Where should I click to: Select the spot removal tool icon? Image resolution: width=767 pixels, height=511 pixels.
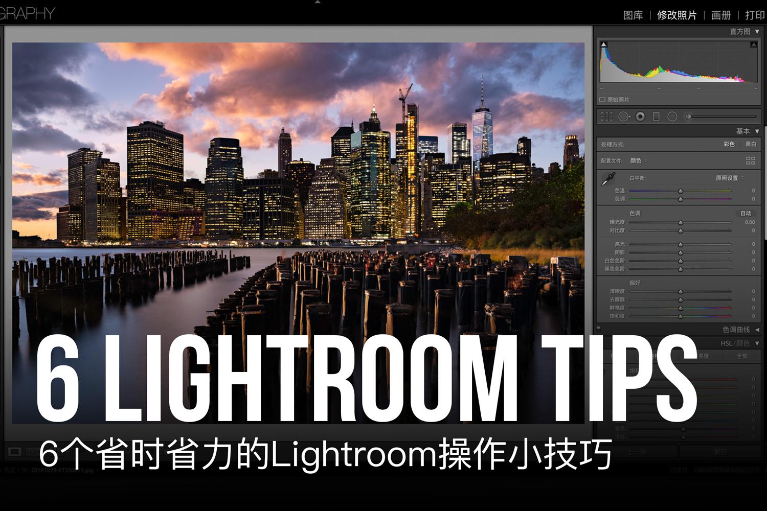tap(623, 117)
